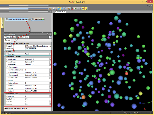Open the Label-3 column dropdown
This screenshot has height=115, width=154.
click(x=50, y=91)
